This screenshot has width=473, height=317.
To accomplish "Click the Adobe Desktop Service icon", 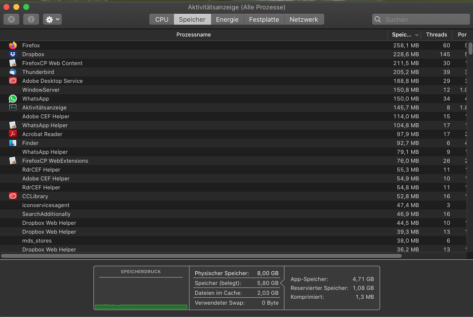I will [13, 81].
